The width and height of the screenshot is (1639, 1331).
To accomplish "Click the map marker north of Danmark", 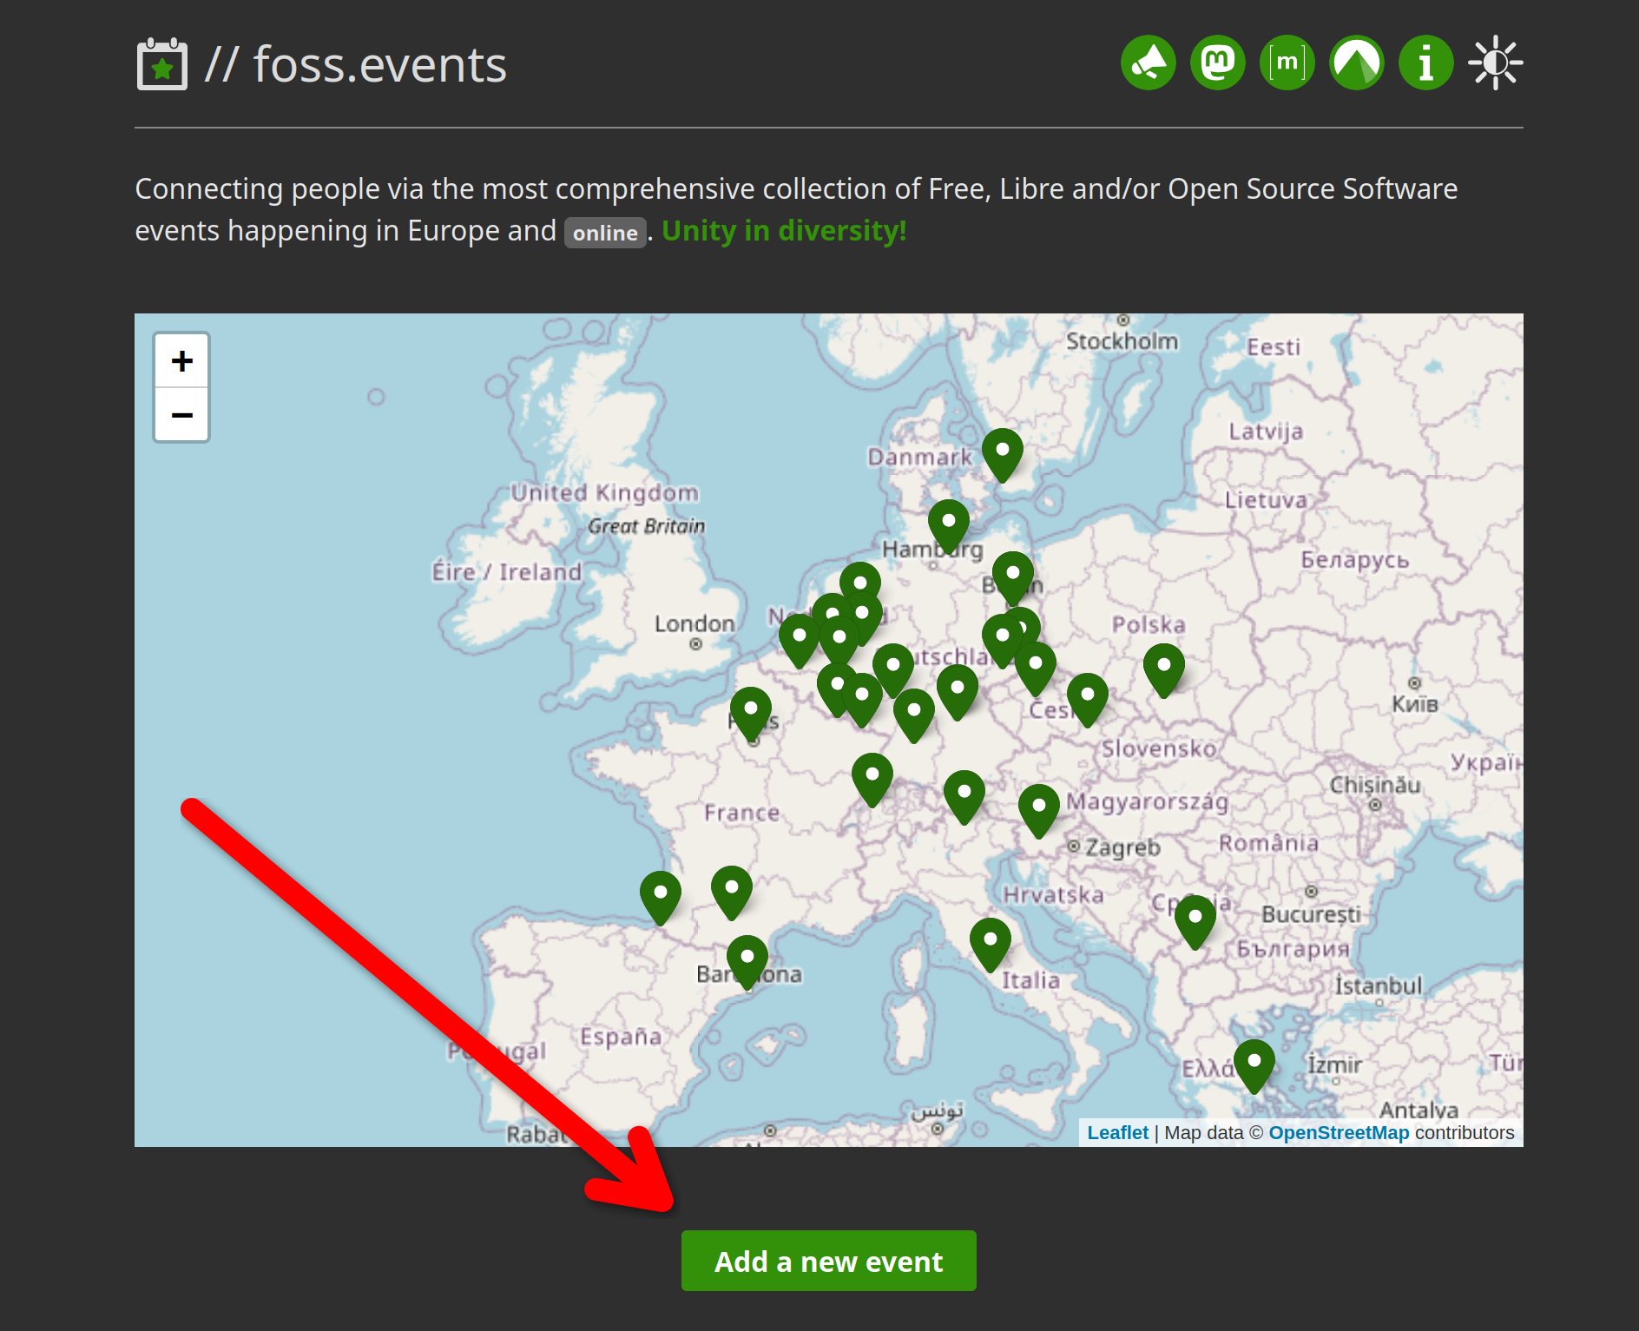I will (x=1003, y=455).
